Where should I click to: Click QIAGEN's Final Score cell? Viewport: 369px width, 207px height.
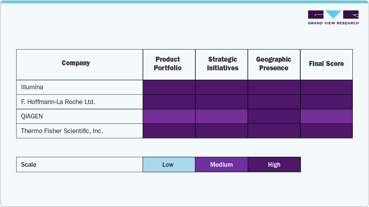326,116
